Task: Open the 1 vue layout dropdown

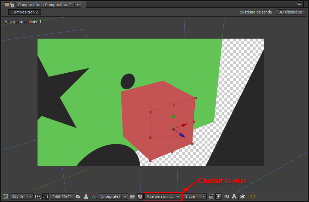Action: (195, 196)
